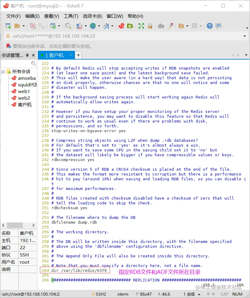
Task: Open the session Properties gear icon
Action: 53,26
